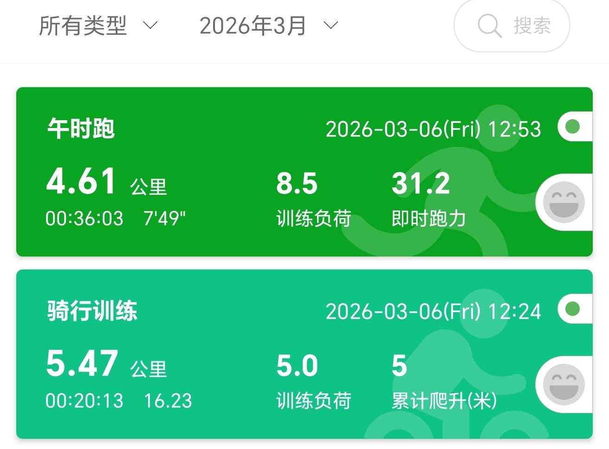The height and width of the screenshot is (449, 609).
Task: Tap smiley face icon on 骑行训练 card
Action: click(564, 385)
